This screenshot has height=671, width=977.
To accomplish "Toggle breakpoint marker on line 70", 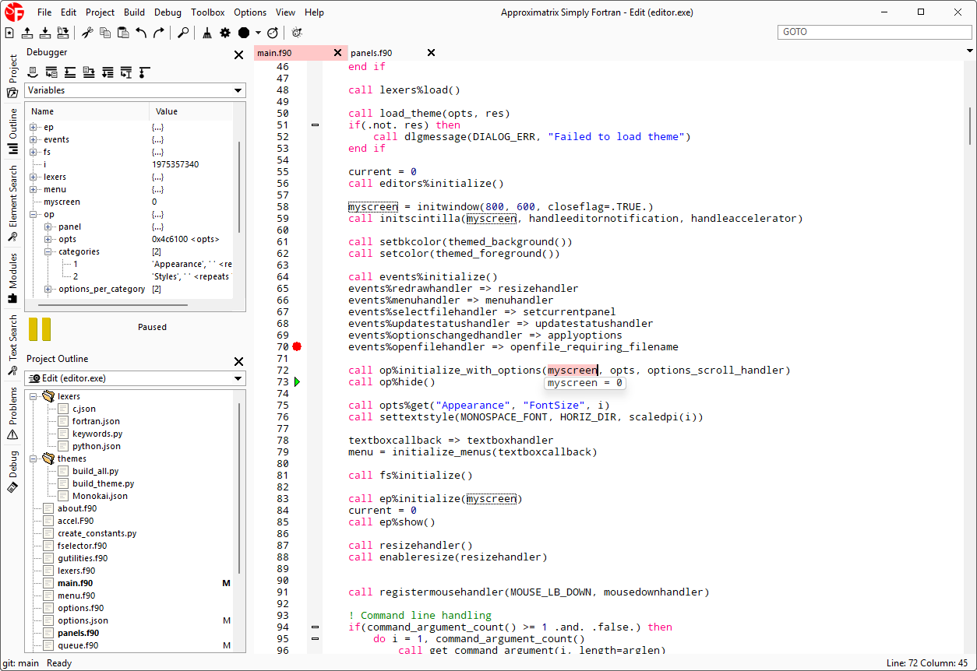I will pos(297,346).
